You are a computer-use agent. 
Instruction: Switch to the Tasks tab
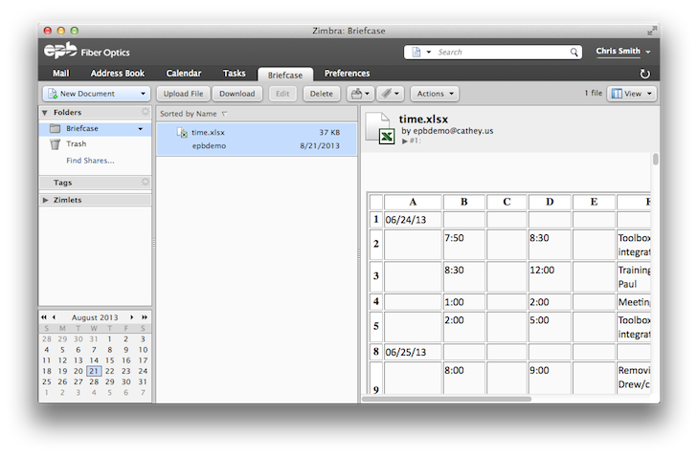coord(235,74)
